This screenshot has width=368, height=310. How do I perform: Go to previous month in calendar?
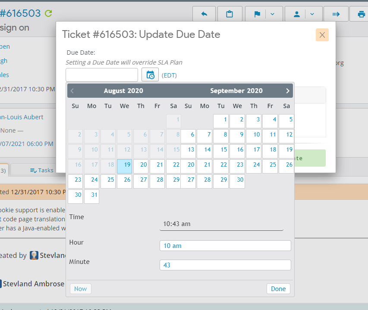(72, 91)
